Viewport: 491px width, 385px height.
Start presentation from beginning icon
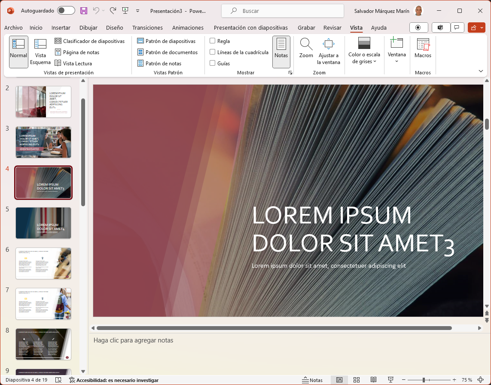pyautogui.click(x=125, y=11)
